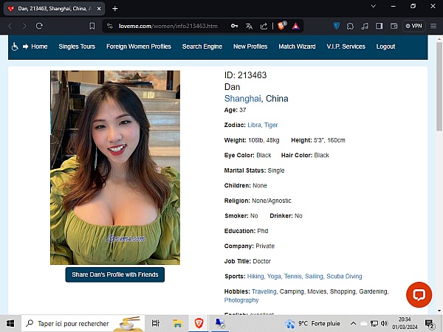The width and height of the screenshot is (443, 332).
Task: Bookmark this page with bookmark icon
Action: tap(92, 26)
